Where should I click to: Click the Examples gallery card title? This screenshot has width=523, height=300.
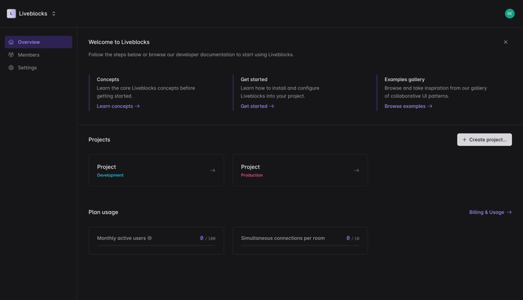pyautogui.click(x=404, y=79)
